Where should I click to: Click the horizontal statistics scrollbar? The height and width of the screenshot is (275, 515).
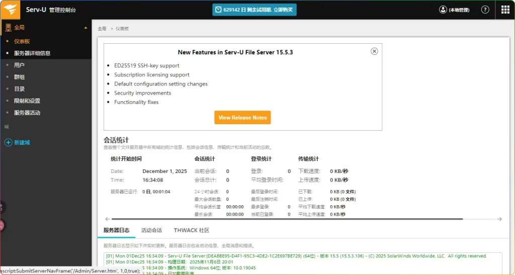point(287,219)
